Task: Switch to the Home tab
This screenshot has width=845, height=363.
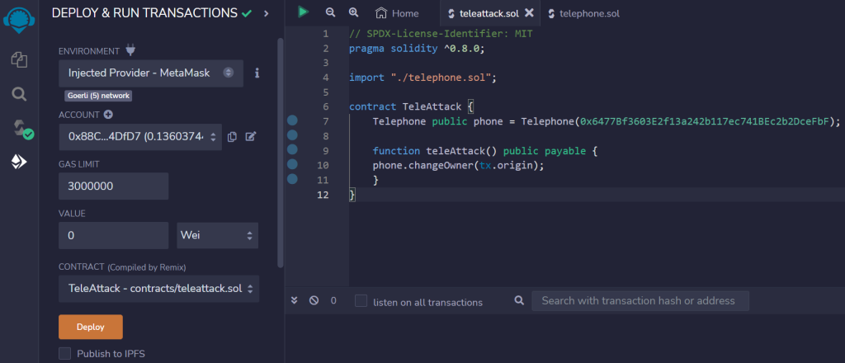Action: 397,13
